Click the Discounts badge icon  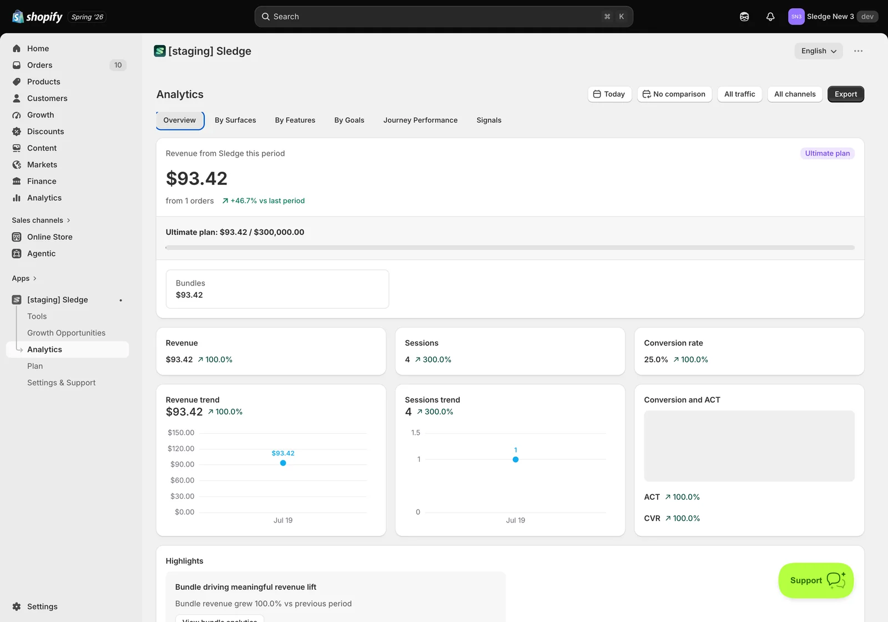click(17, 132)
